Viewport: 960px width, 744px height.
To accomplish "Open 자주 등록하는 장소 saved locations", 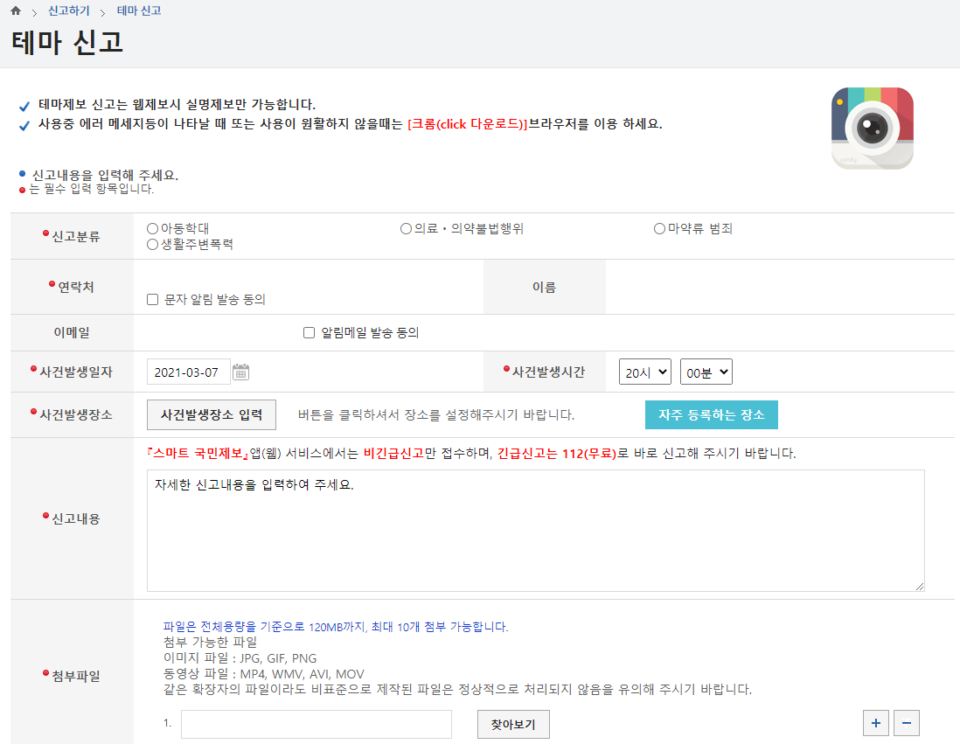I will coord(711,414).
